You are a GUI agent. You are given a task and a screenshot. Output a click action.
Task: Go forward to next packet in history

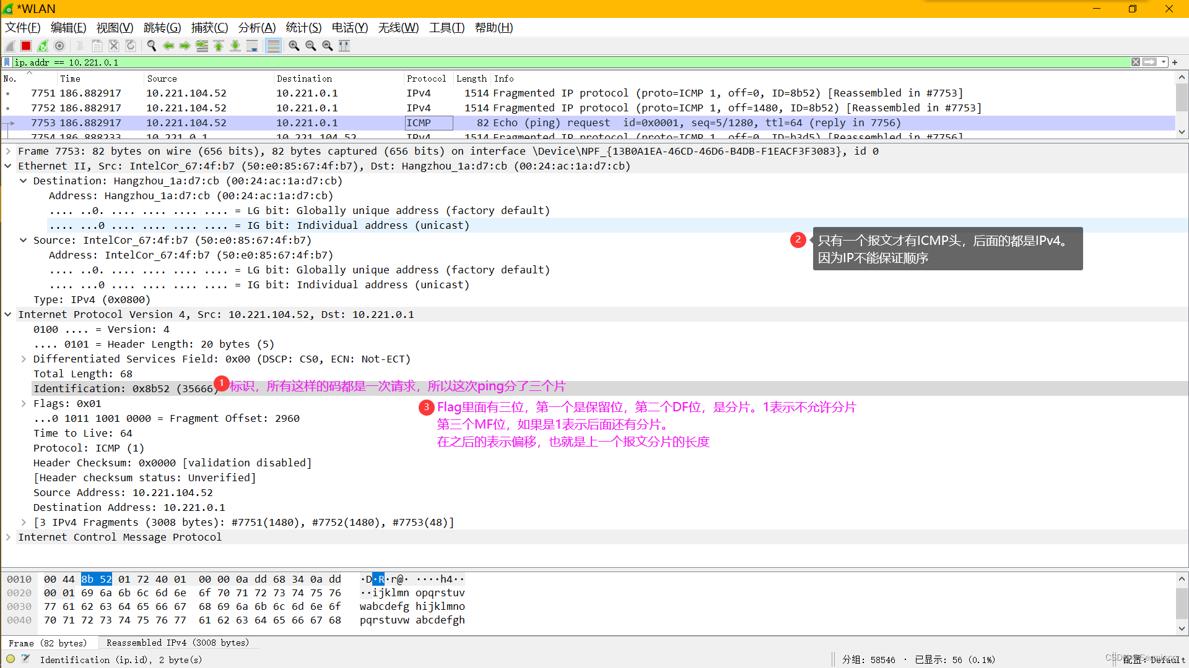tap(185, 46)
